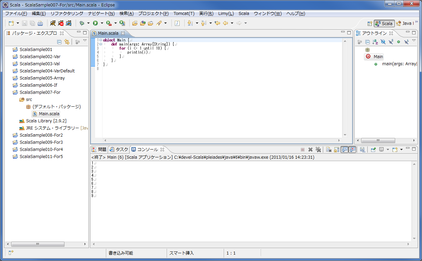Toggle hide local types in Outline
422x261 pixels.
(406, 42)
